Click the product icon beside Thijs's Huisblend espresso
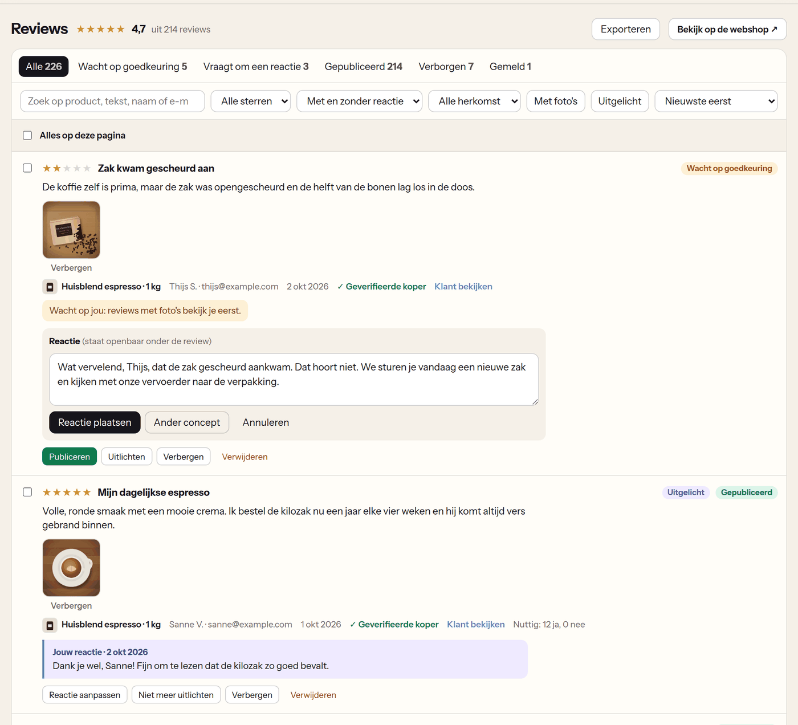Screen dimensions: 798x725 click(50, 287)
